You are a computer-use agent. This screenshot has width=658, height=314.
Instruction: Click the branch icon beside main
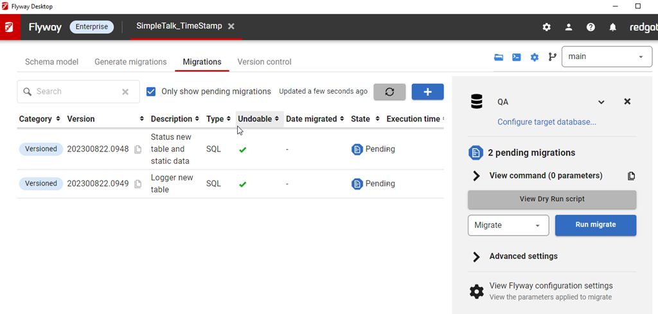point(552,57)
